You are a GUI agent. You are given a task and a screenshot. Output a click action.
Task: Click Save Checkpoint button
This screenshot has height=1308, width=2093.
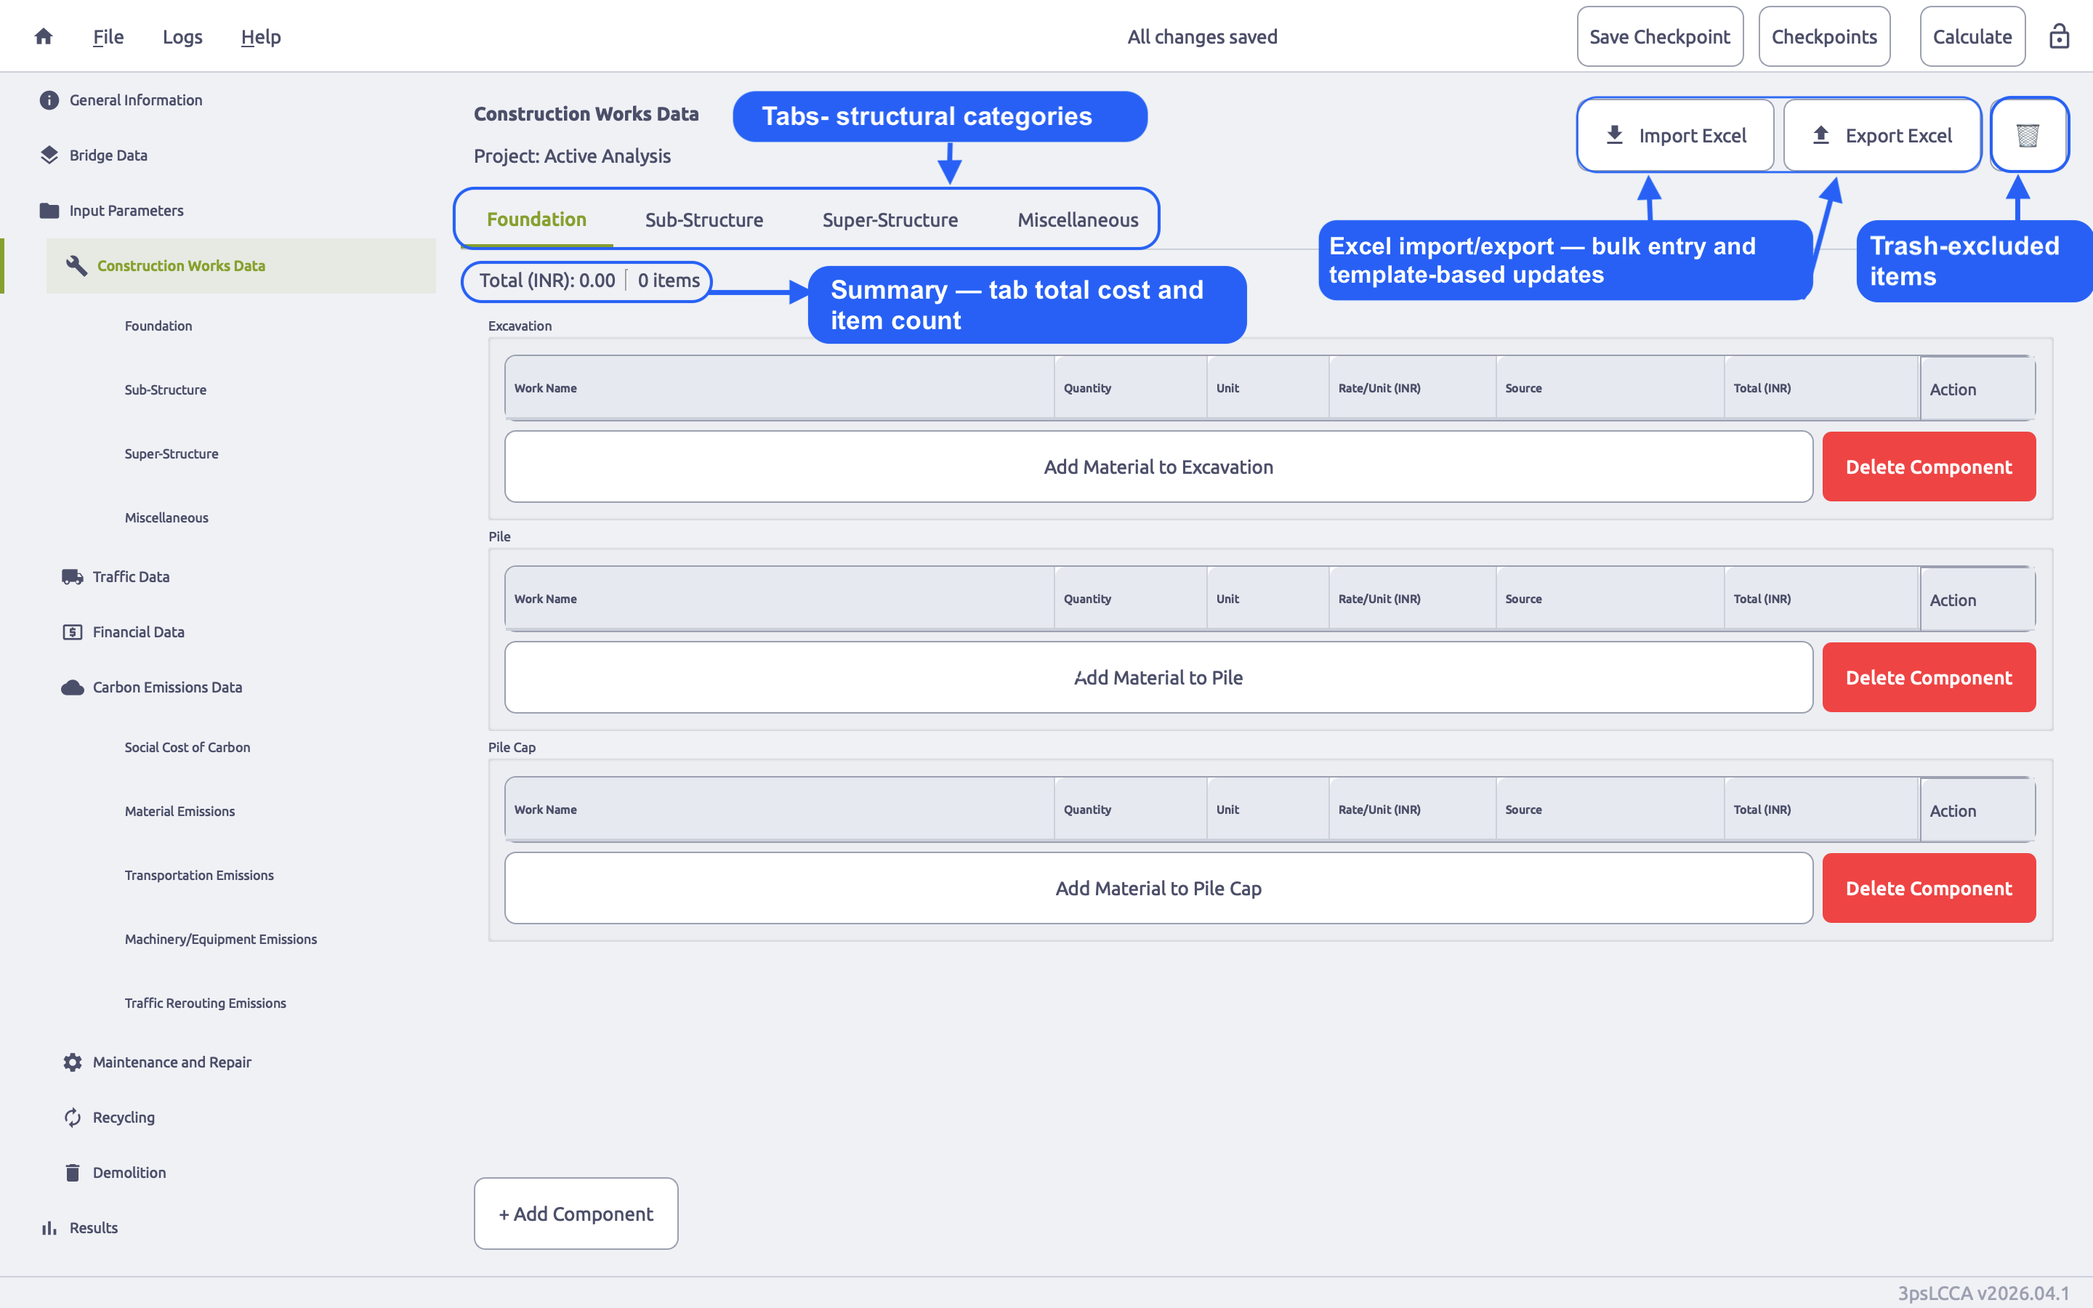1660,36
